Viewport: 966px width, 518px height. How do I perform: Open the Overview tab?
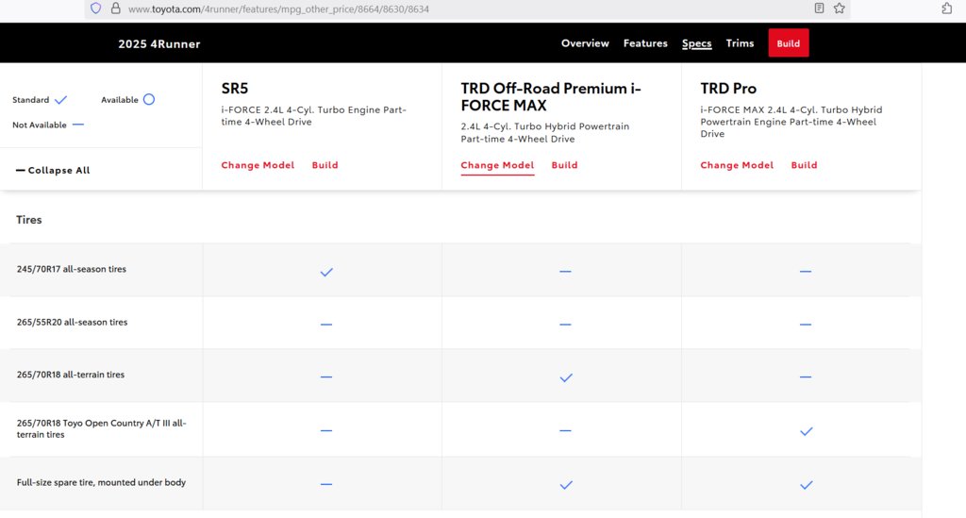(x=585, y=43)
